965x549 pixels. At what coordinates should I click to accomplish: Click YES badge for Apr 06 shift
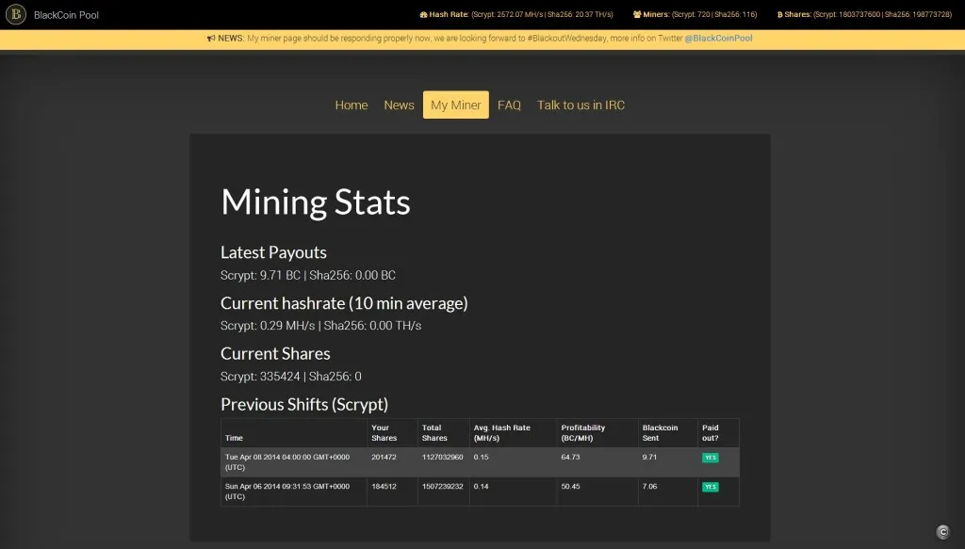pyautogui.click(x=711, y=487)
